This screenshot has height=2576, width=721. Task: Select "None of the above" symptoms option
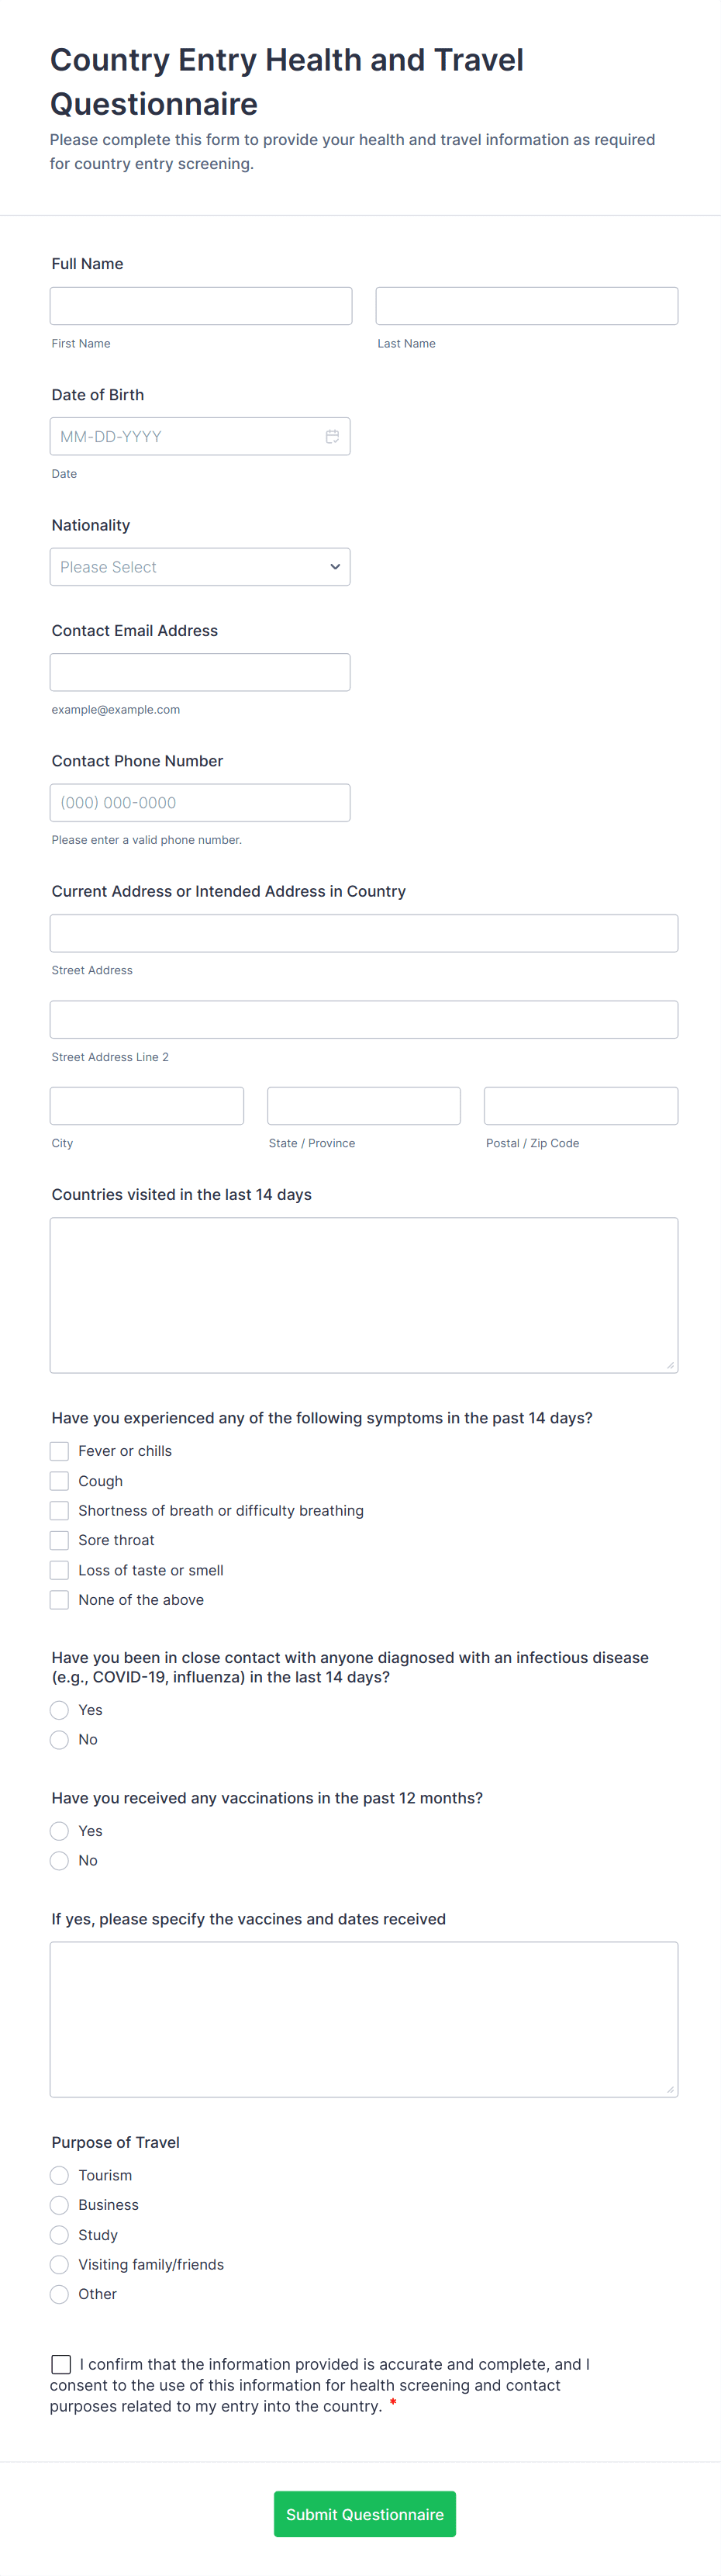(x=59, y=1599)
